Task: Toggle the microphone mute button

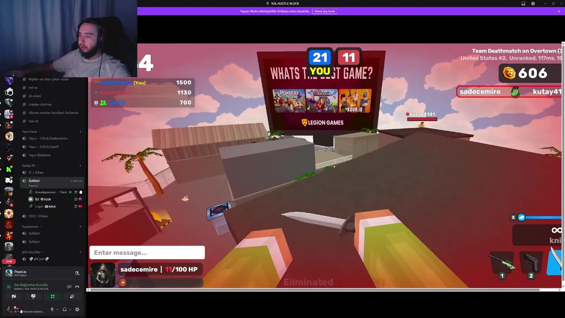Action: coord(52,310)
